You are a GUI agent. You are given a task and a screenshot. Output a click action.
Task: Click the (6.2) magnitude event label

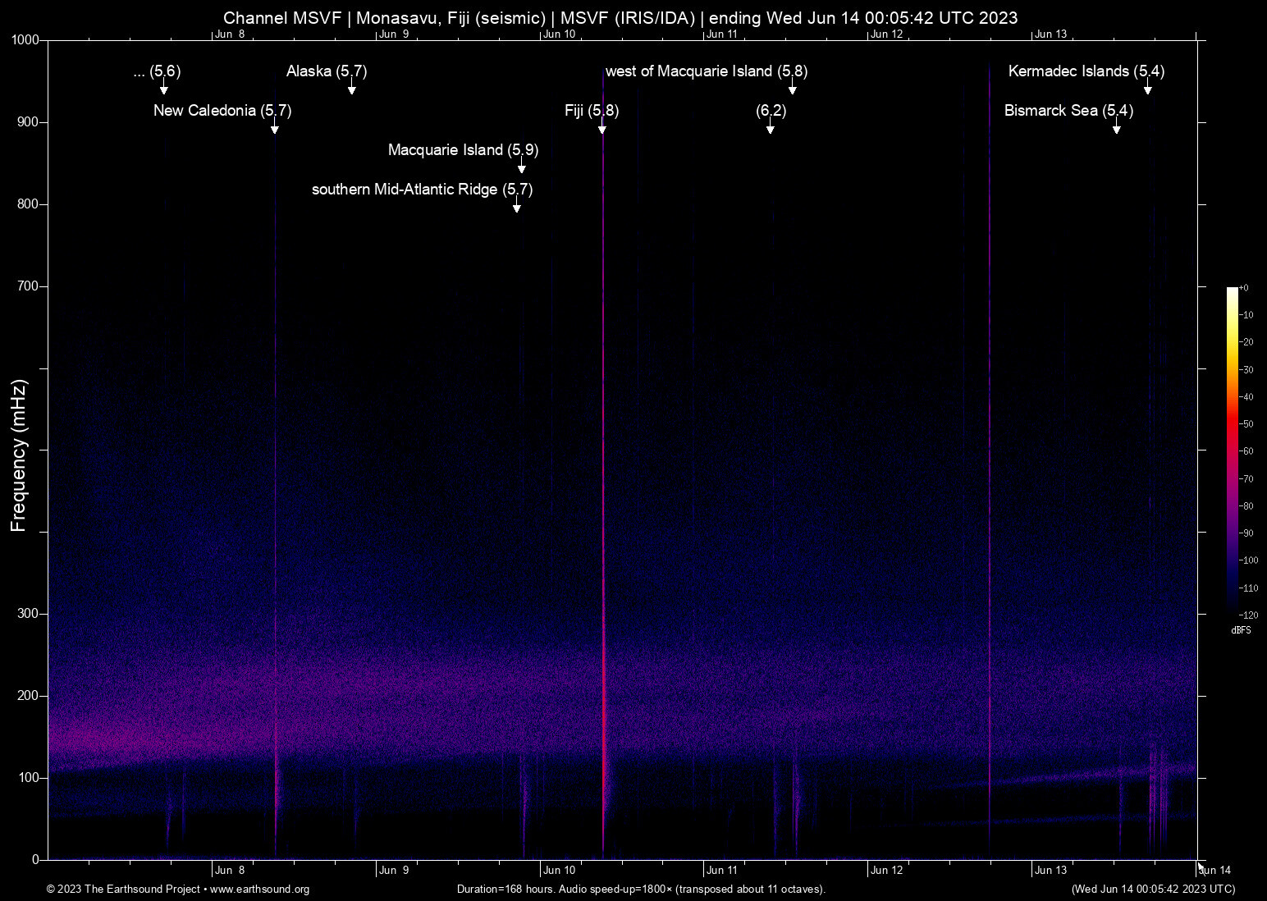(x=770, y=111)
